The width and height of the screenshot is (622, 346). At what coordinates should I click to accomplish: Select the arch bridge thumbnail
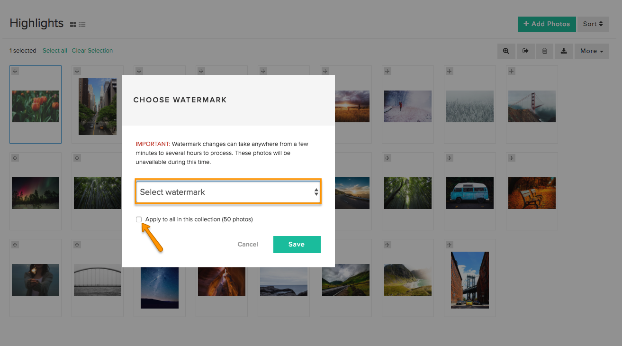[98, 280]
